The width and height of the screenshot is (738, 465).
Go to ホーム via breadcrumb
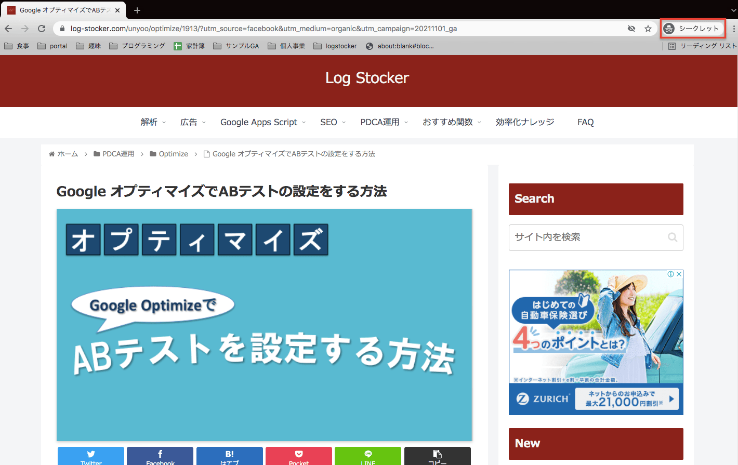coord(63,154)
